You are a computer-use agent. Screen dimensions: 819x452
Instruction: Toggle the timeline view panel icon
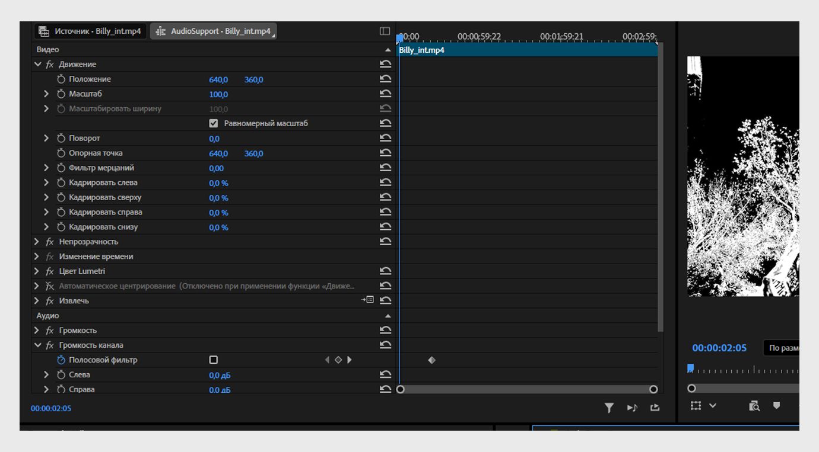[x=385, y=31]
